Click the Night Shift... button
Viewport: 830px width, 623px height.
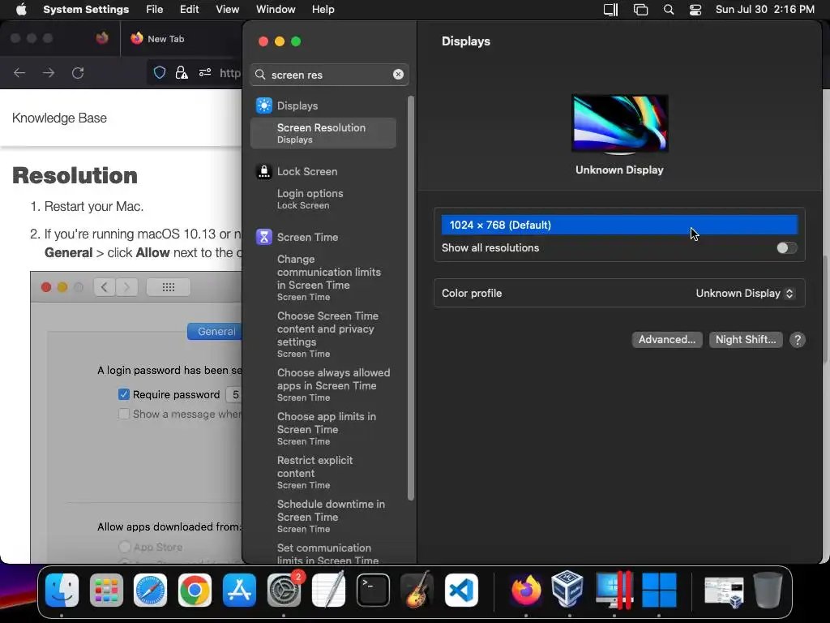pos(746,340)
